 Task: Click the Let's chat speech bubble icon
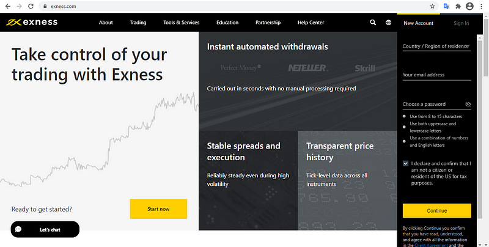coord(18,229)
